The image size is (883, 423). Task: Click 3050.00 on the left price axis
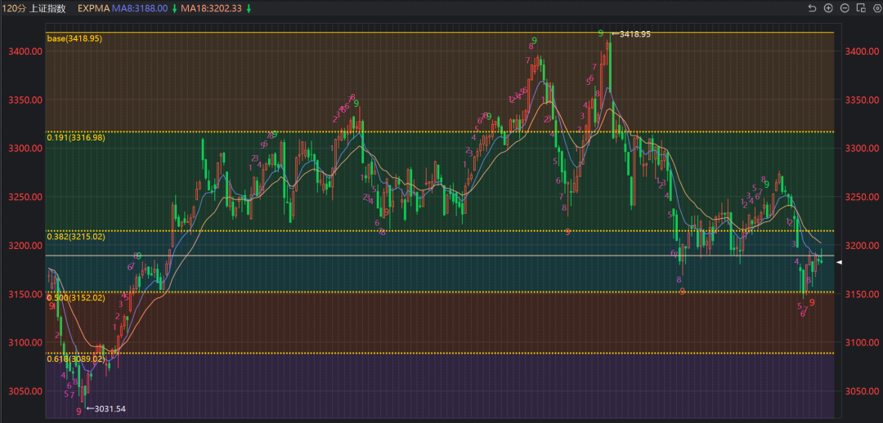[25, 391]
